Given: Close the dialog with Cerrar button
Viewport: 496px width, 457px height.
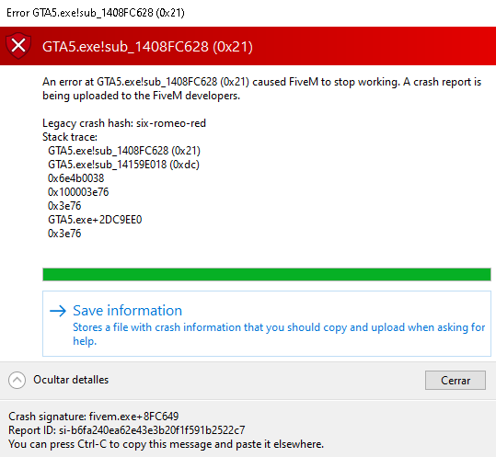Looking at the screenshot, I should 456,380.
